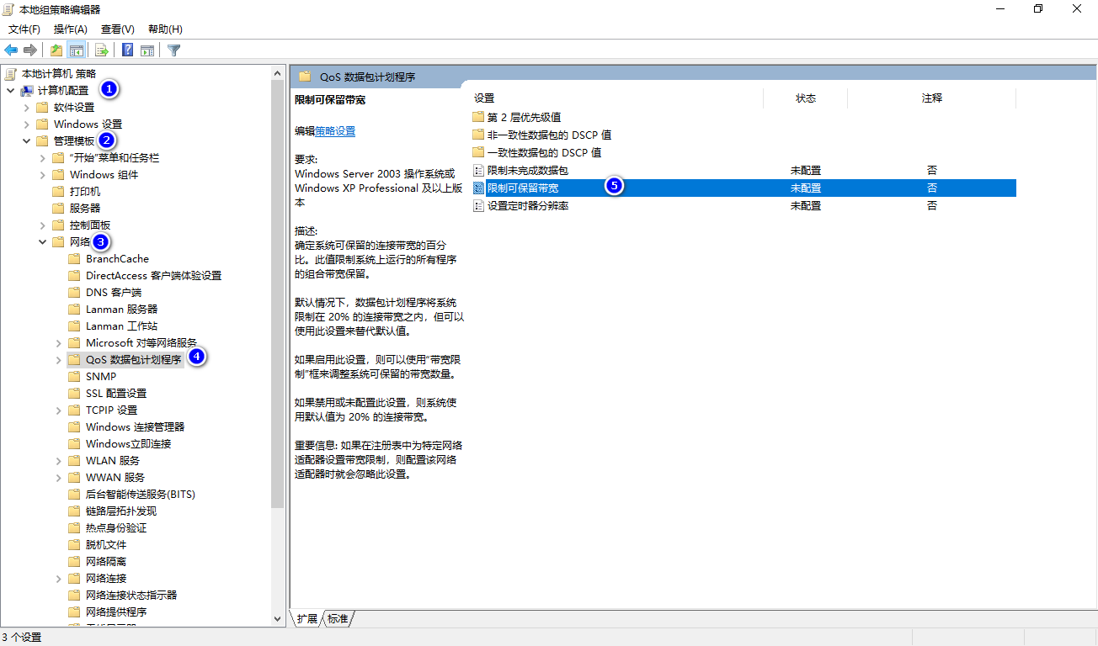1098x646 pixels.
Task: Click the 限制未完成数据包 policy setting icon
Action: click(x=479, y=170)
